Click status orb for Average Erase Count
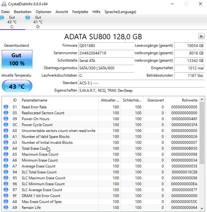 (x=6, y=166)
